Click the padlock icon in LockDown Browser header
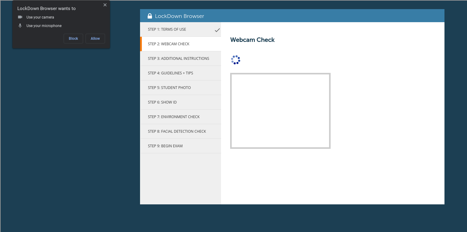 (x=150, y=16)
